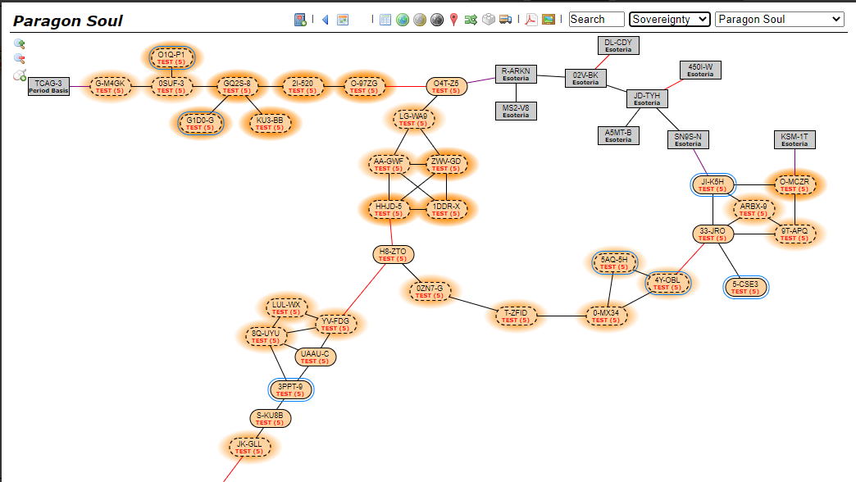
Task: Click the framed picture image icon
Action: coord(549,20)
